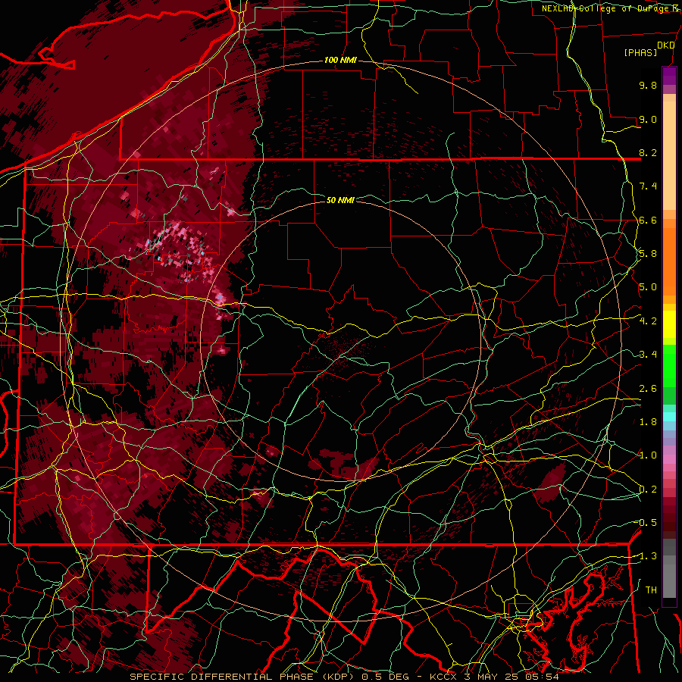Pick the cyan segment of the color bar

(x=669, y=417)
